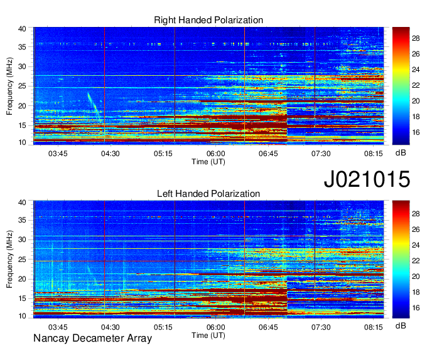Click the dB label under the upper colorbar

click(401, 153)
